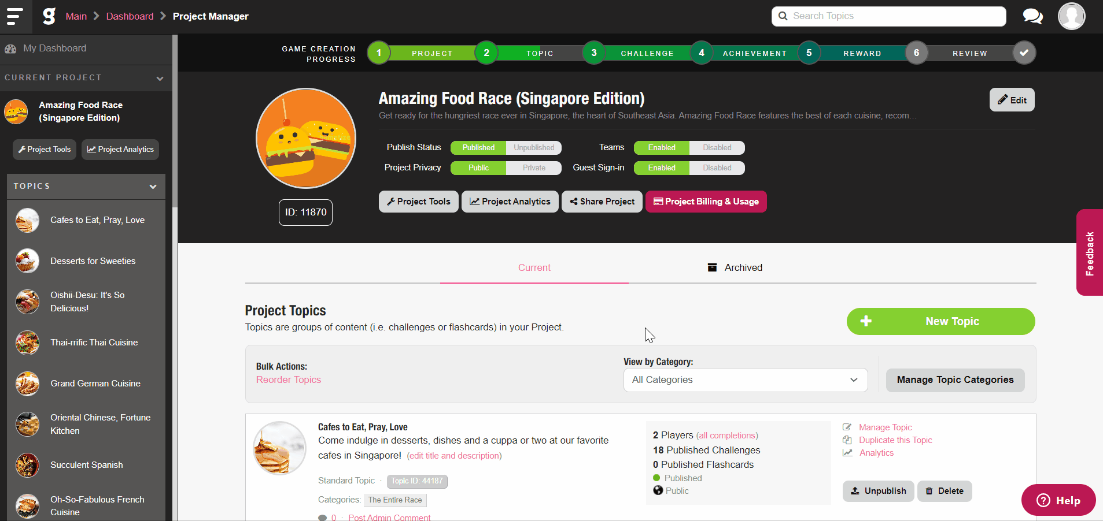Open the Feedback side tab
The height and width of the screenshot is (521, 1103).
pos(1090,252)
